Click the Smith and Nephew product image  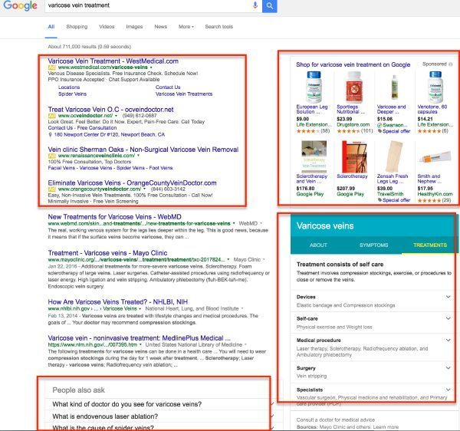click(435, 157)
